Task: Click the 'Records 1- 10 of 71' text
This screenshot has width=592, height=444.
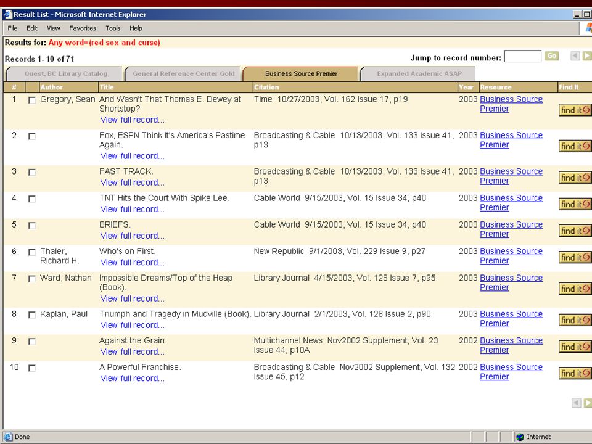Action: [39, 59]
